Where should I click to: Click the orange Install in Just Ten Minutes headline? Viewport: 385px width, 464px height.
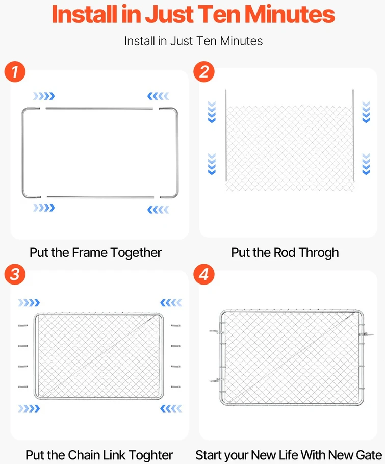click(193, 14)
